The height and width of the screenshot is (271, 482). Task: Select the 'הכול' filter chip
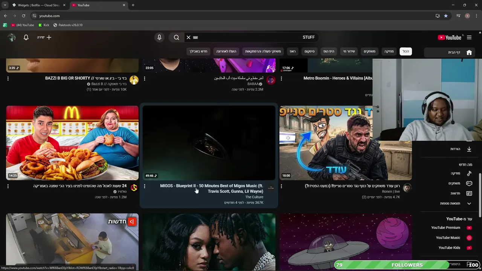[406, 51]
